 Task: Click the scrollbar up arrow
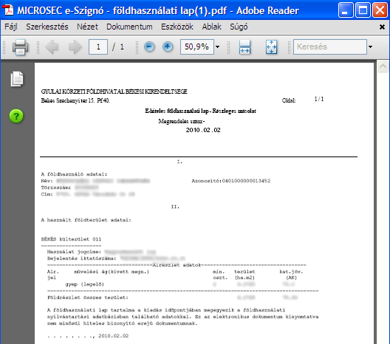pos(383,66)
